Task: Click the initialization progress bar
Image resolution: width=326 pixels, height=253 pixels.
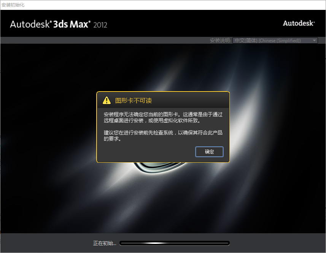Action: 174,243
